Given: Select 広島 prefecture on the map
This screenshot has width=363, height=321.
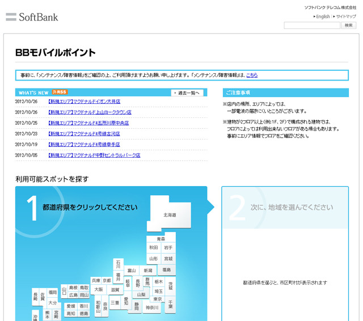Looking at the screenshot, I should (x=73, y=295).
